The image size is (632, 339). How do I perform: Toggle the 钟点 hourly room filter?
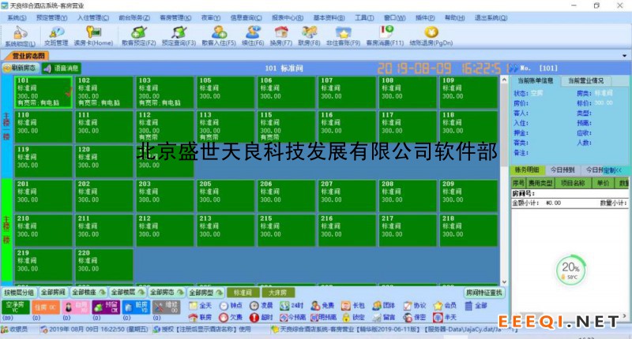point(230,305)
